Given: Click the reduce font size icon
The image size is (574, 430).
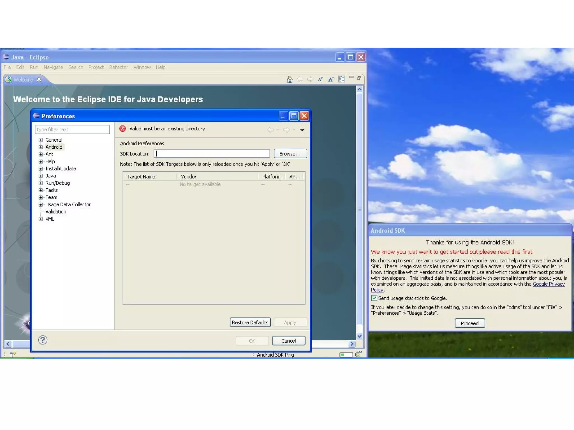Looking at the screenshot, I should point(320,80).
